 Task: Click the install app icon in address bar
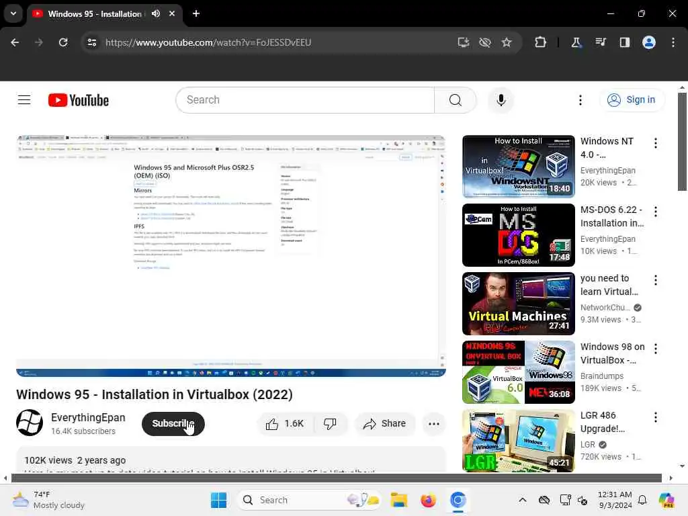(x=464, y=42)
